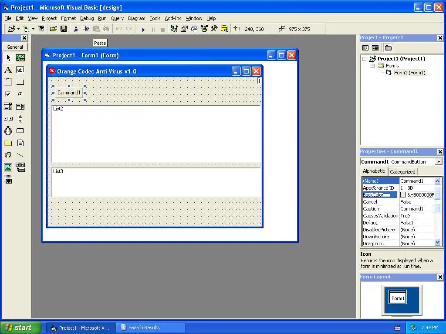Click the Open Project toolbar icon
Image resolution: width=446 pixels, height=334 pixels.
pyautogui.click(x=53, y=29)
